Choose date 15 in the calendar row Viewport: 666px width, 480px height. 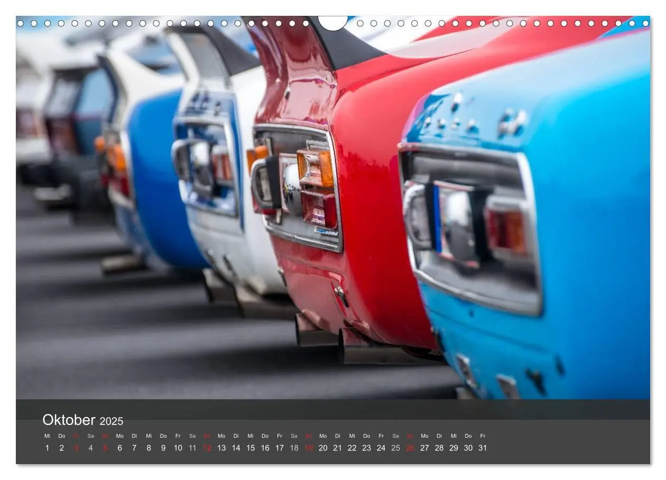251,448
